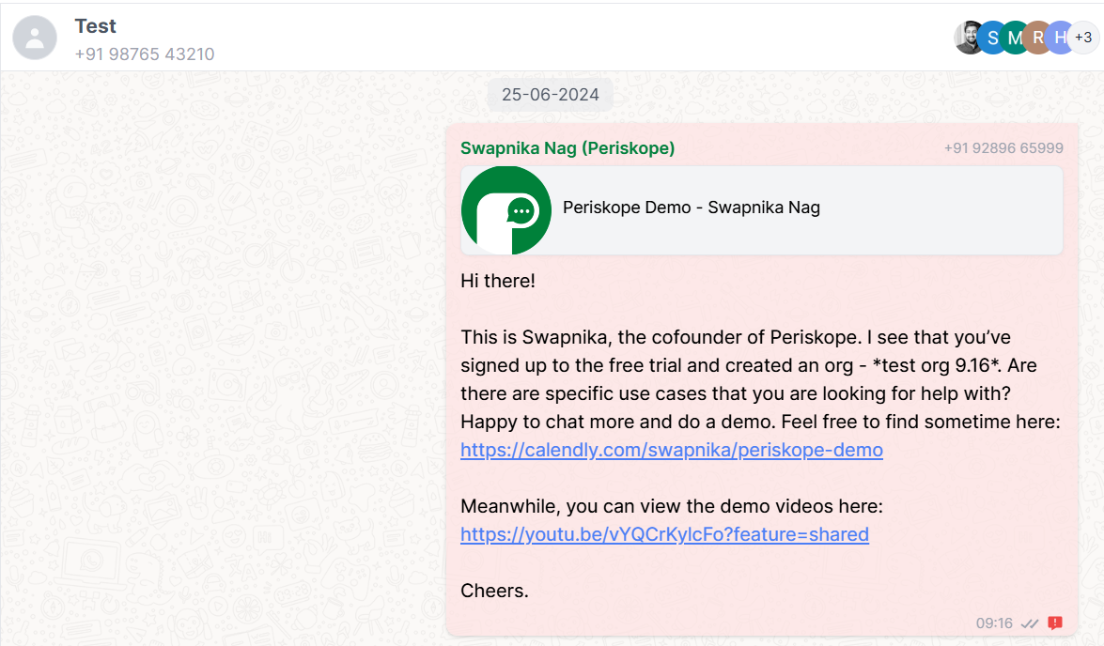Click the chat title Test
The image size is (1104, 646).
click(x=95, y=26)
